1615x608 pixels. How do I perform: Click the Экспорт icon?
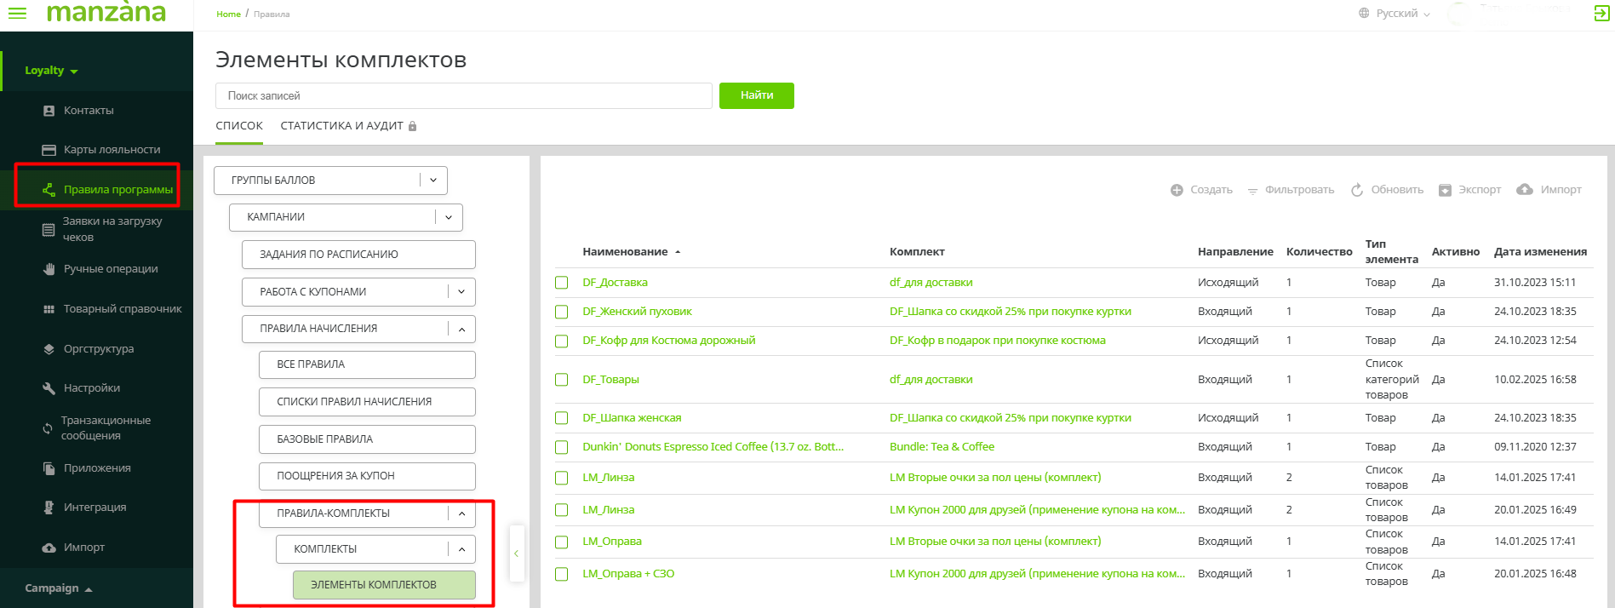coord(1445,190)
